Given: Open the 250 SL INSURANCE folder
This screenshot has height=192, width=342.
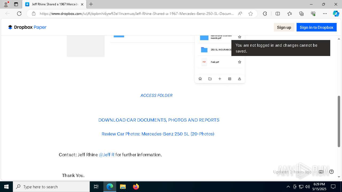Looking at the screenshot, I should (x=216, y=50).
